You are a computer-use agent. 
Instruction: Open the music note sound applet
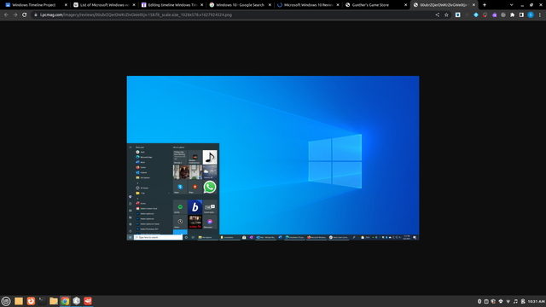coord(515,301)
